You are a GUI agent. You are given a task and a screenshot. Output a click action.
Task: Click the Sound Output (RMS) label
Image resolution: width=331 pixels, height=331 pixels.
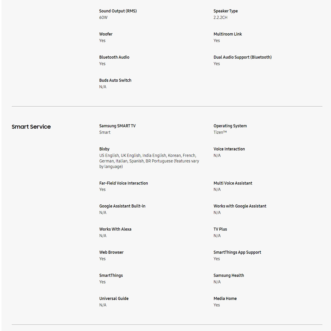118,11
